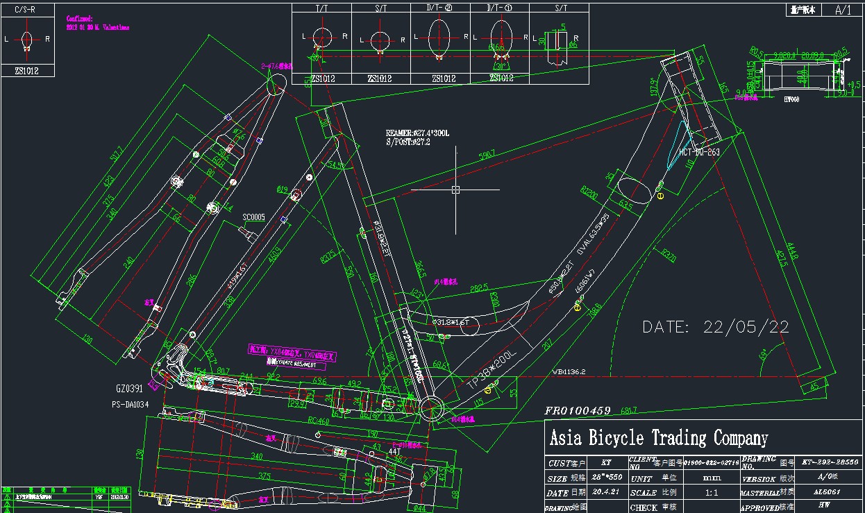Click the 'DATE: 22/05/22' text

715,327
